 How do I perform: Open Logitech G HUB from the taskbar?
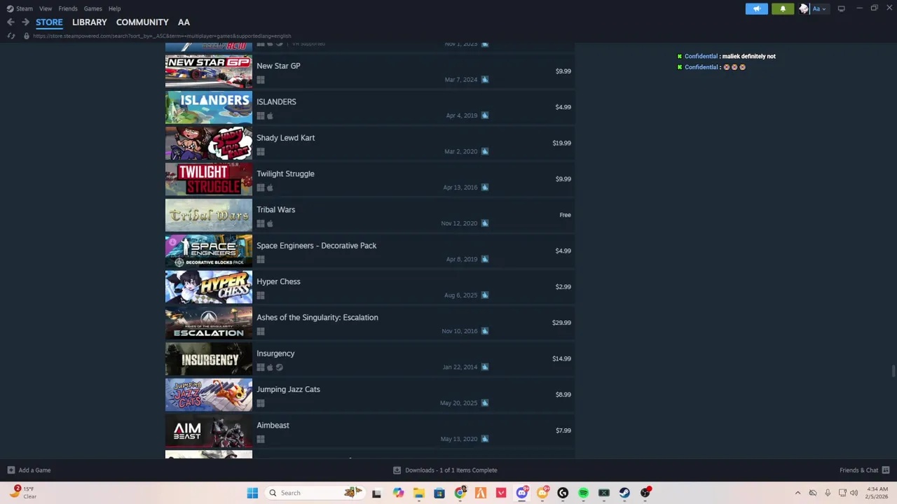563,493
